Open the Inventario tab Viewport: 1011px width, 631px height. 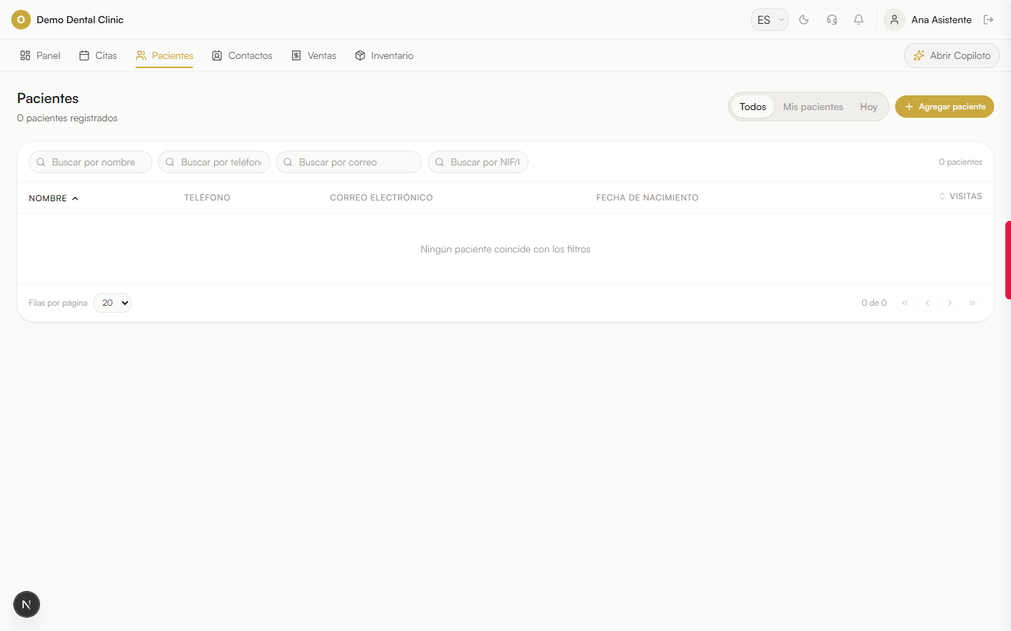pos(384,55)
